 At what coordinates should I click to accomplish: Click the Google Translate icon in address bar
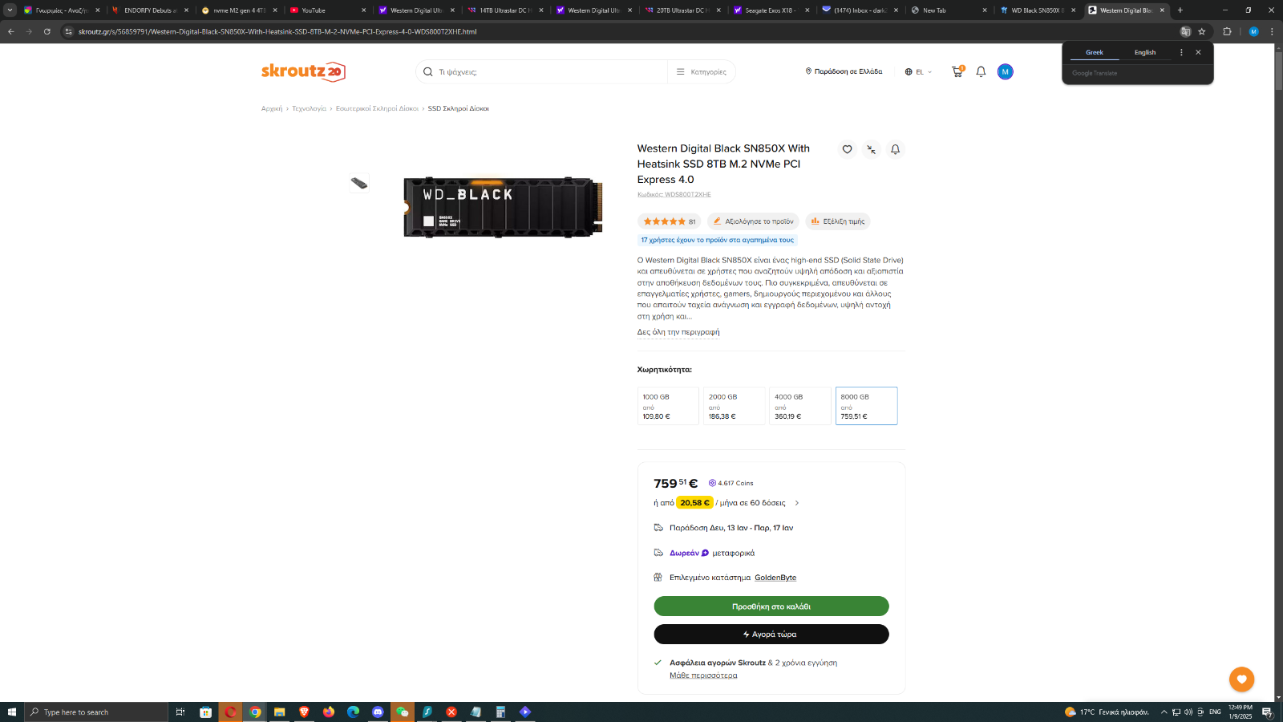click(1185, 31)
